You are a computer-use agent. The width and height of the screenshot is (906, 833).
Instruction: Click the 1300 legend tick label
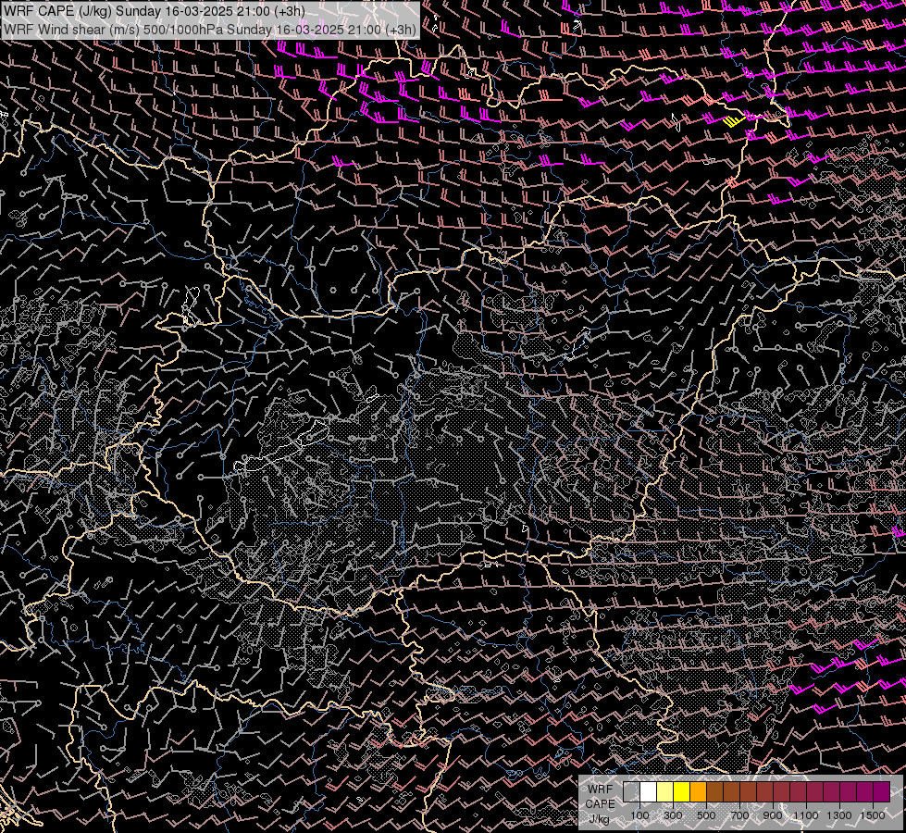point(839,815)
